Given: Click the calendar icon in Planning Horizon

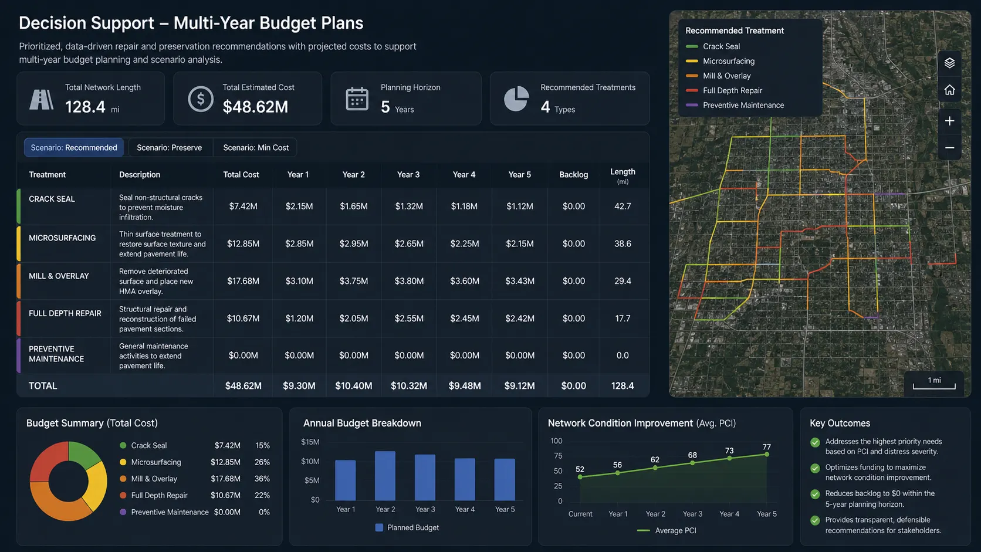Looking at the screenshot, I should pos(357,99).
